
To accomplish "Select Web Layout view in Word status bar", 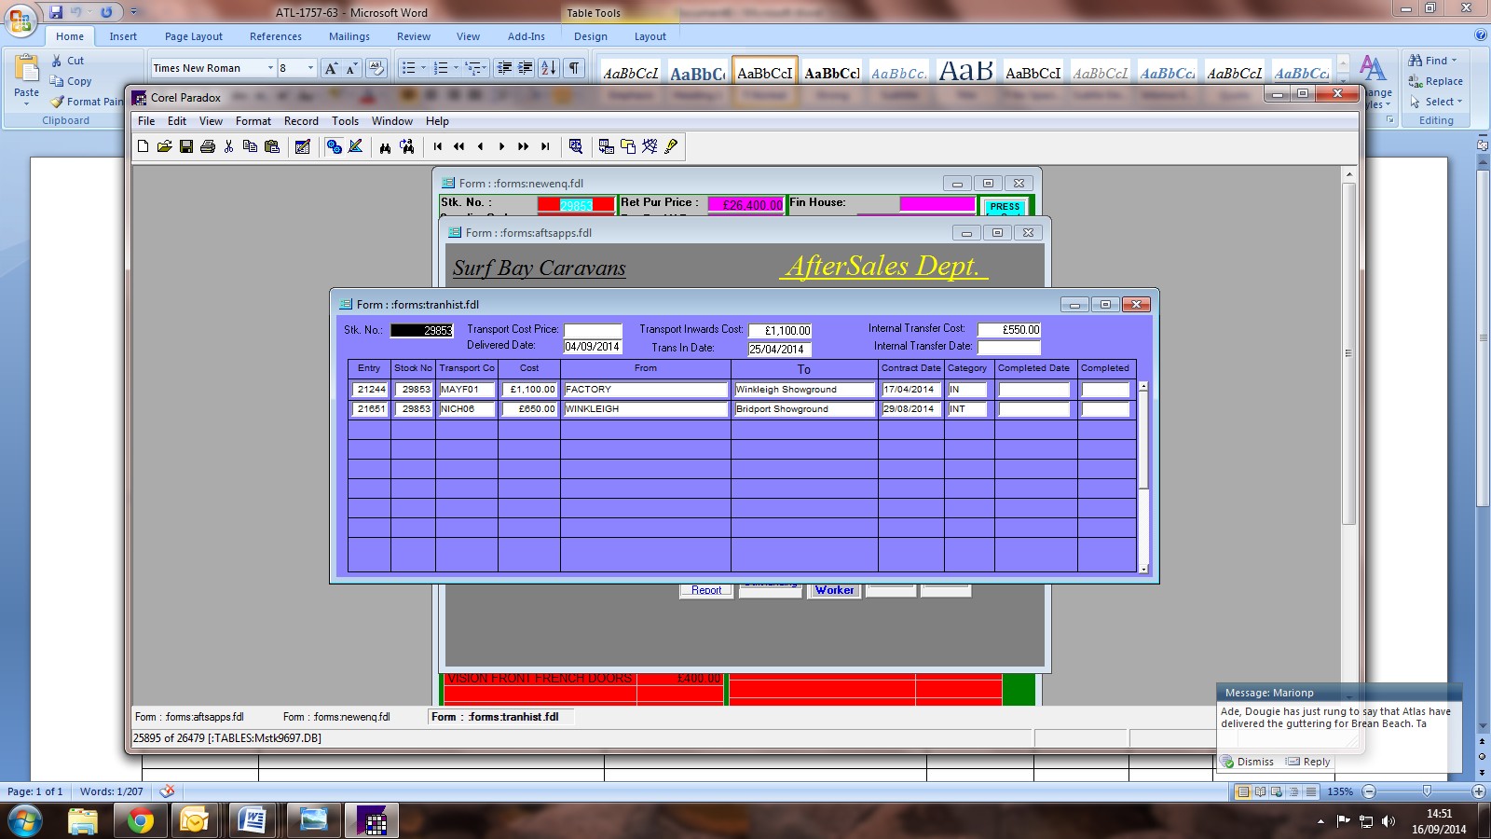I will point(1277,791).
